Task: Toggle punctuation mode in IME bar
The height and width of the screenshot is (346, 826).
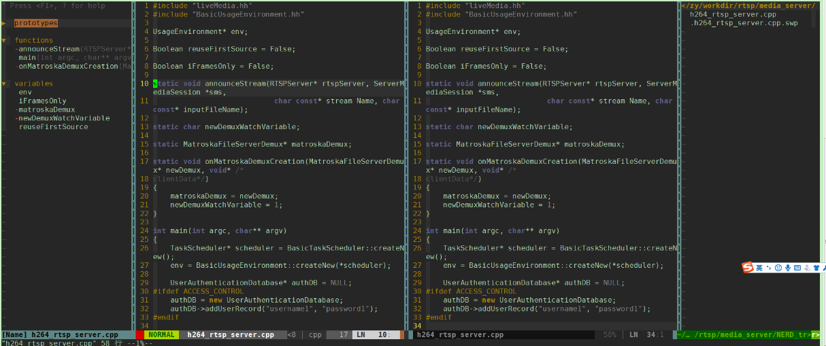Action: coord(769,268)
